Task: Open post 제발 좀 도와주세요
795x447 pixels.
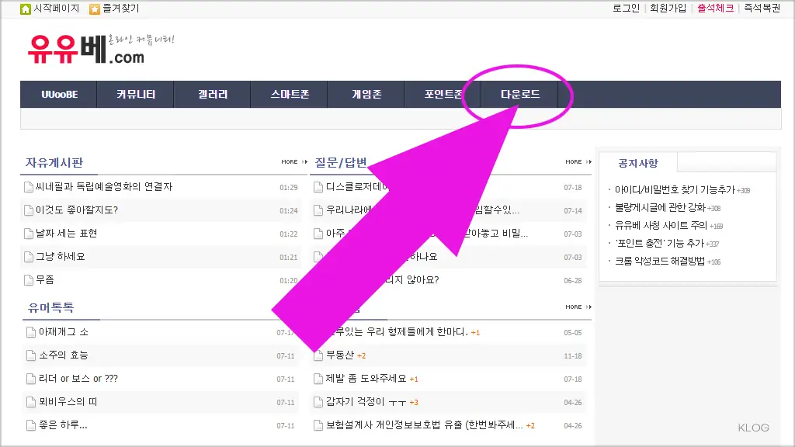Action: [x=366, y=379]
